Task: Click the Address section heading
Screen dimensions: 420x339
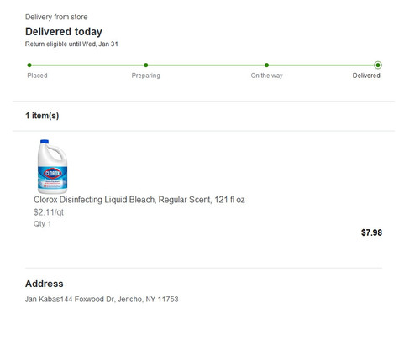Action: pos(45,284)
